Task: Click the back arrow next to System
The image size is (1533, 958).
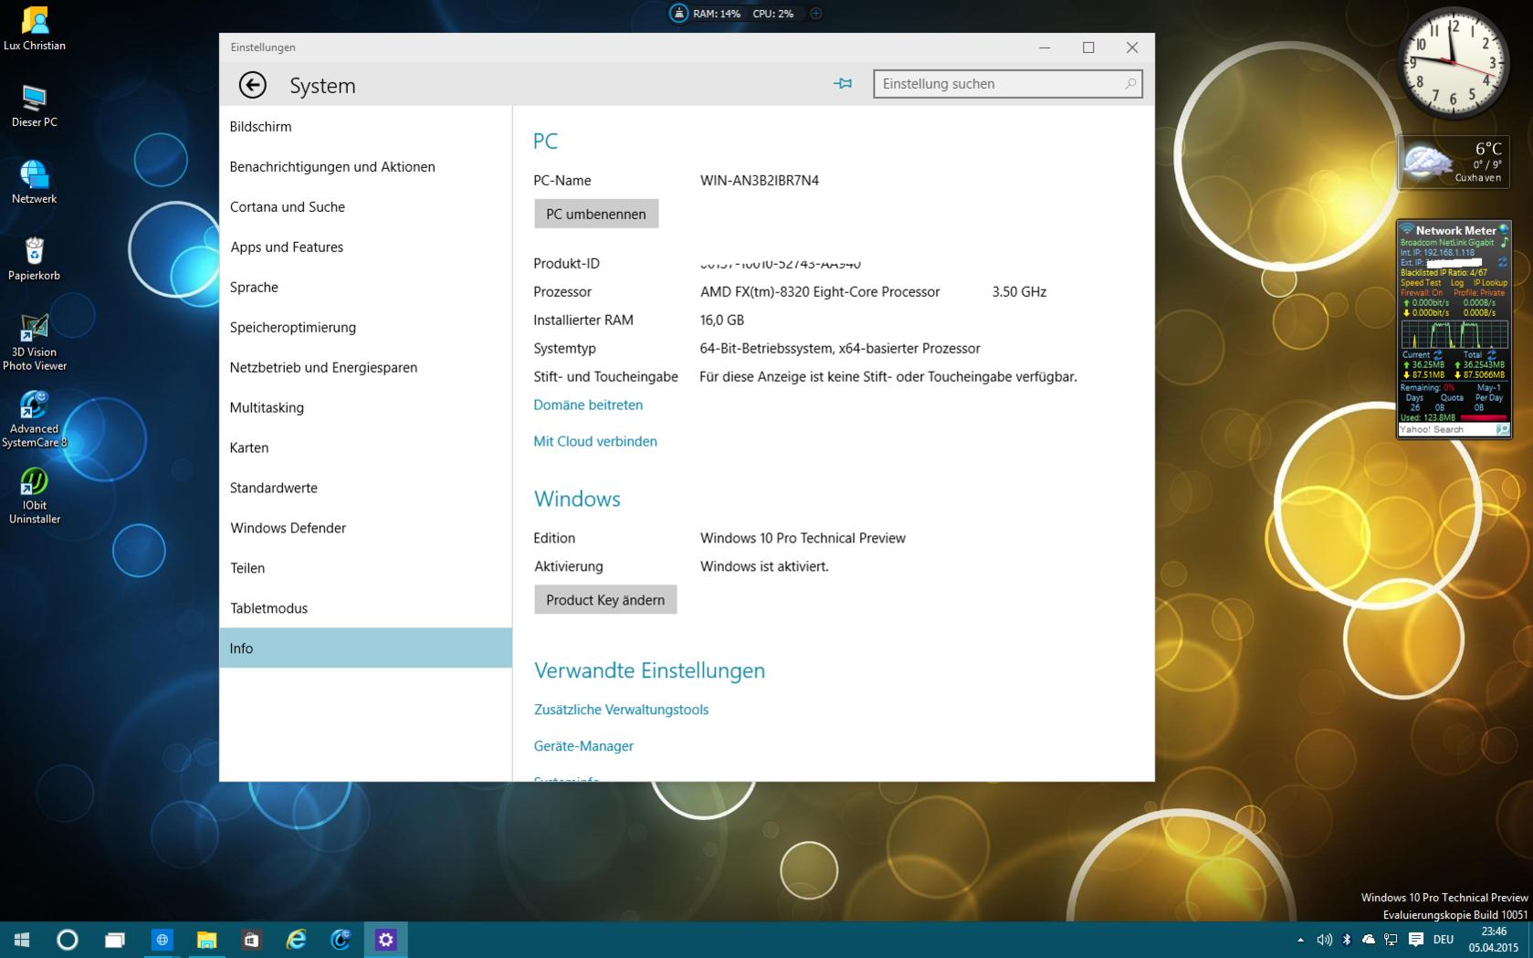Action: (x=252, y=85)
